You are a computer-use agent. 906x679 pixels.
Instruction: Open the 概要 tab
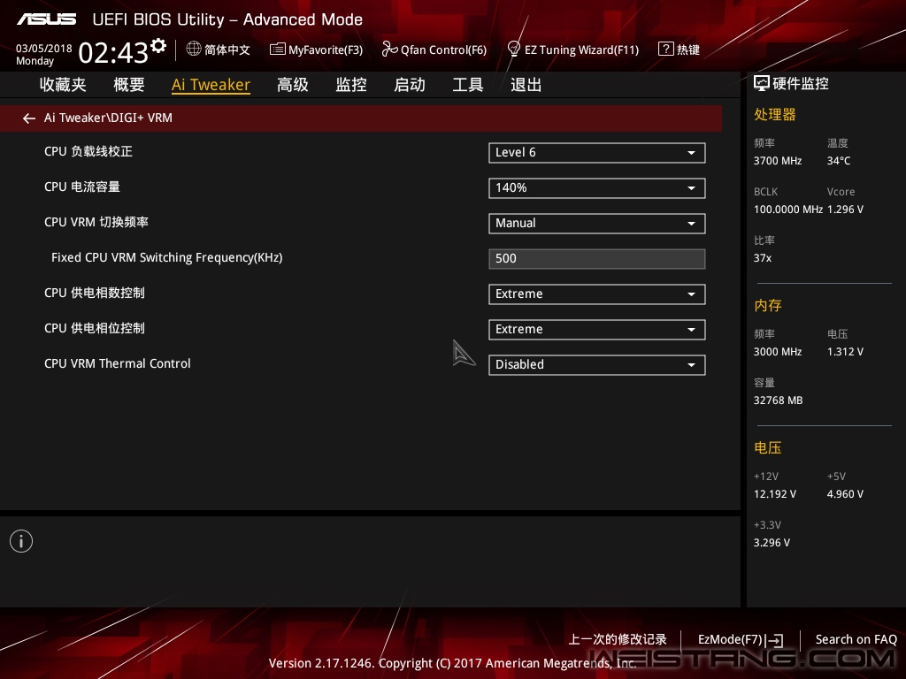(x=129, y=85)
